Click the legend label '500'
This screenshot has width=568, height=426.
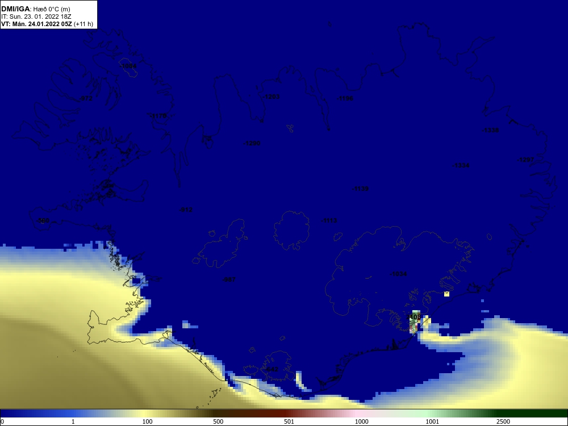[x=218, y=421]
